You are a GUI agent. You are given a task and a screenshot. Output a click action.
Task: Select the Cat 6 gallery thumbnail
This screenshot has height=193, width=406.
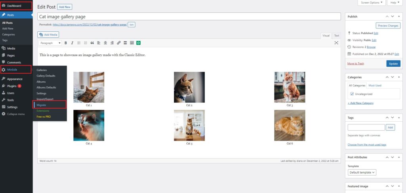point(290,125)
